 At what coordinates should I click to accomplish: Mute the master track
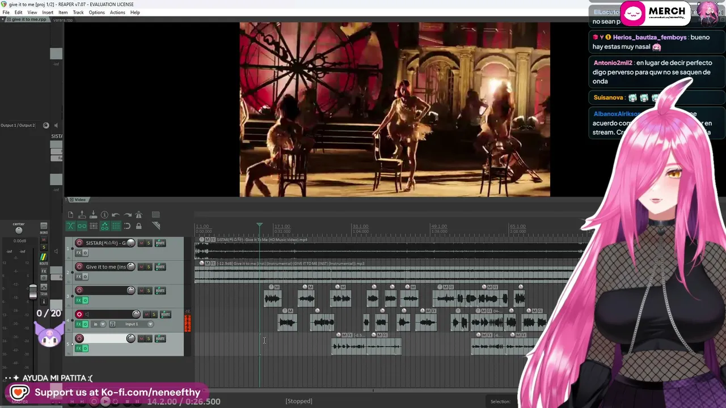point(44,240)
